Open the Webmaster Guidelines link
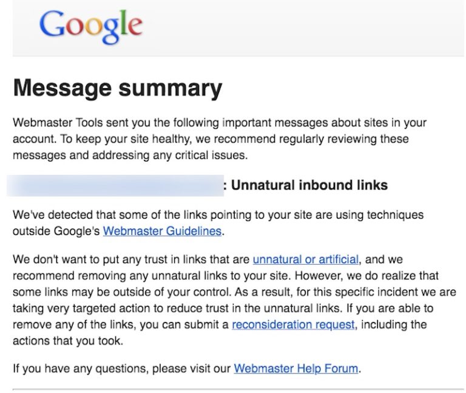 pyautogui.click(x=163, y=231)
